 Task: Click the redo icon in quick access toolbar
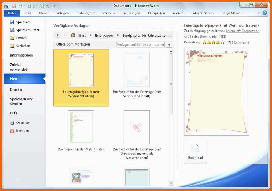point(30,6)
